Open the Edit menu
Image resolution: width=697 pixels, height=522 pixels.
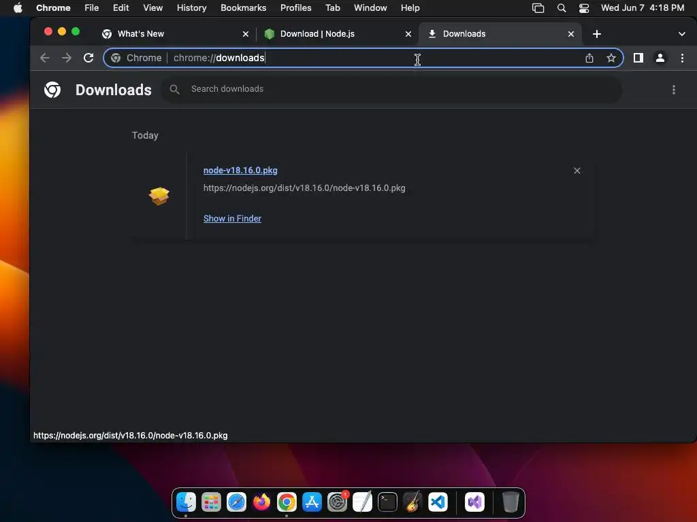click(x=121, y=8)
